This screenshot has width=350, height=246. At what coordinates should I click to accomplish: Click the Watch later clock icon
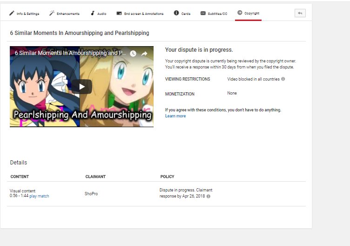click(x=133, y=54)
